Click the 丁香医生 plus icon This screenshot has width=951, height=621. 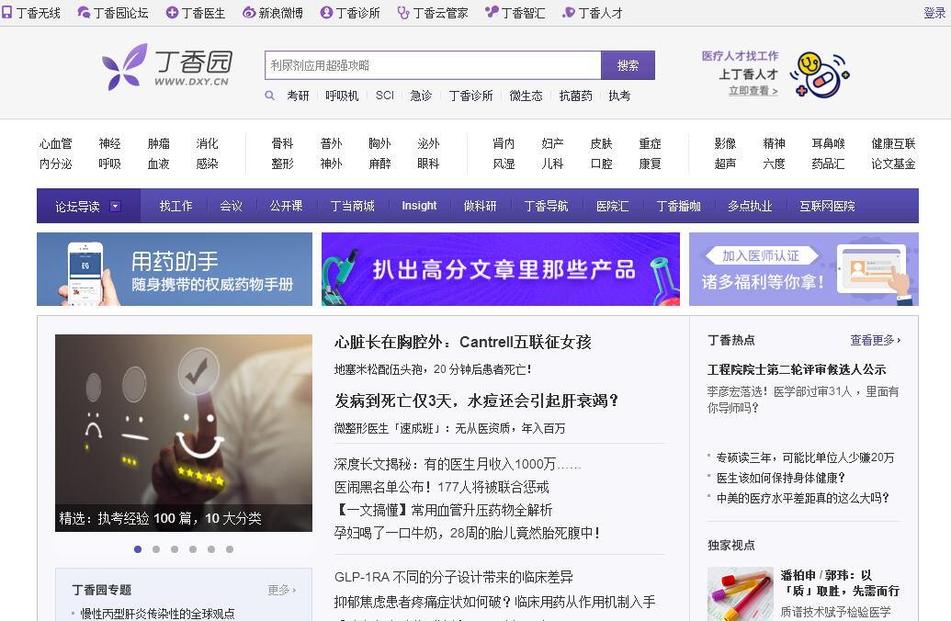[172, 13]
